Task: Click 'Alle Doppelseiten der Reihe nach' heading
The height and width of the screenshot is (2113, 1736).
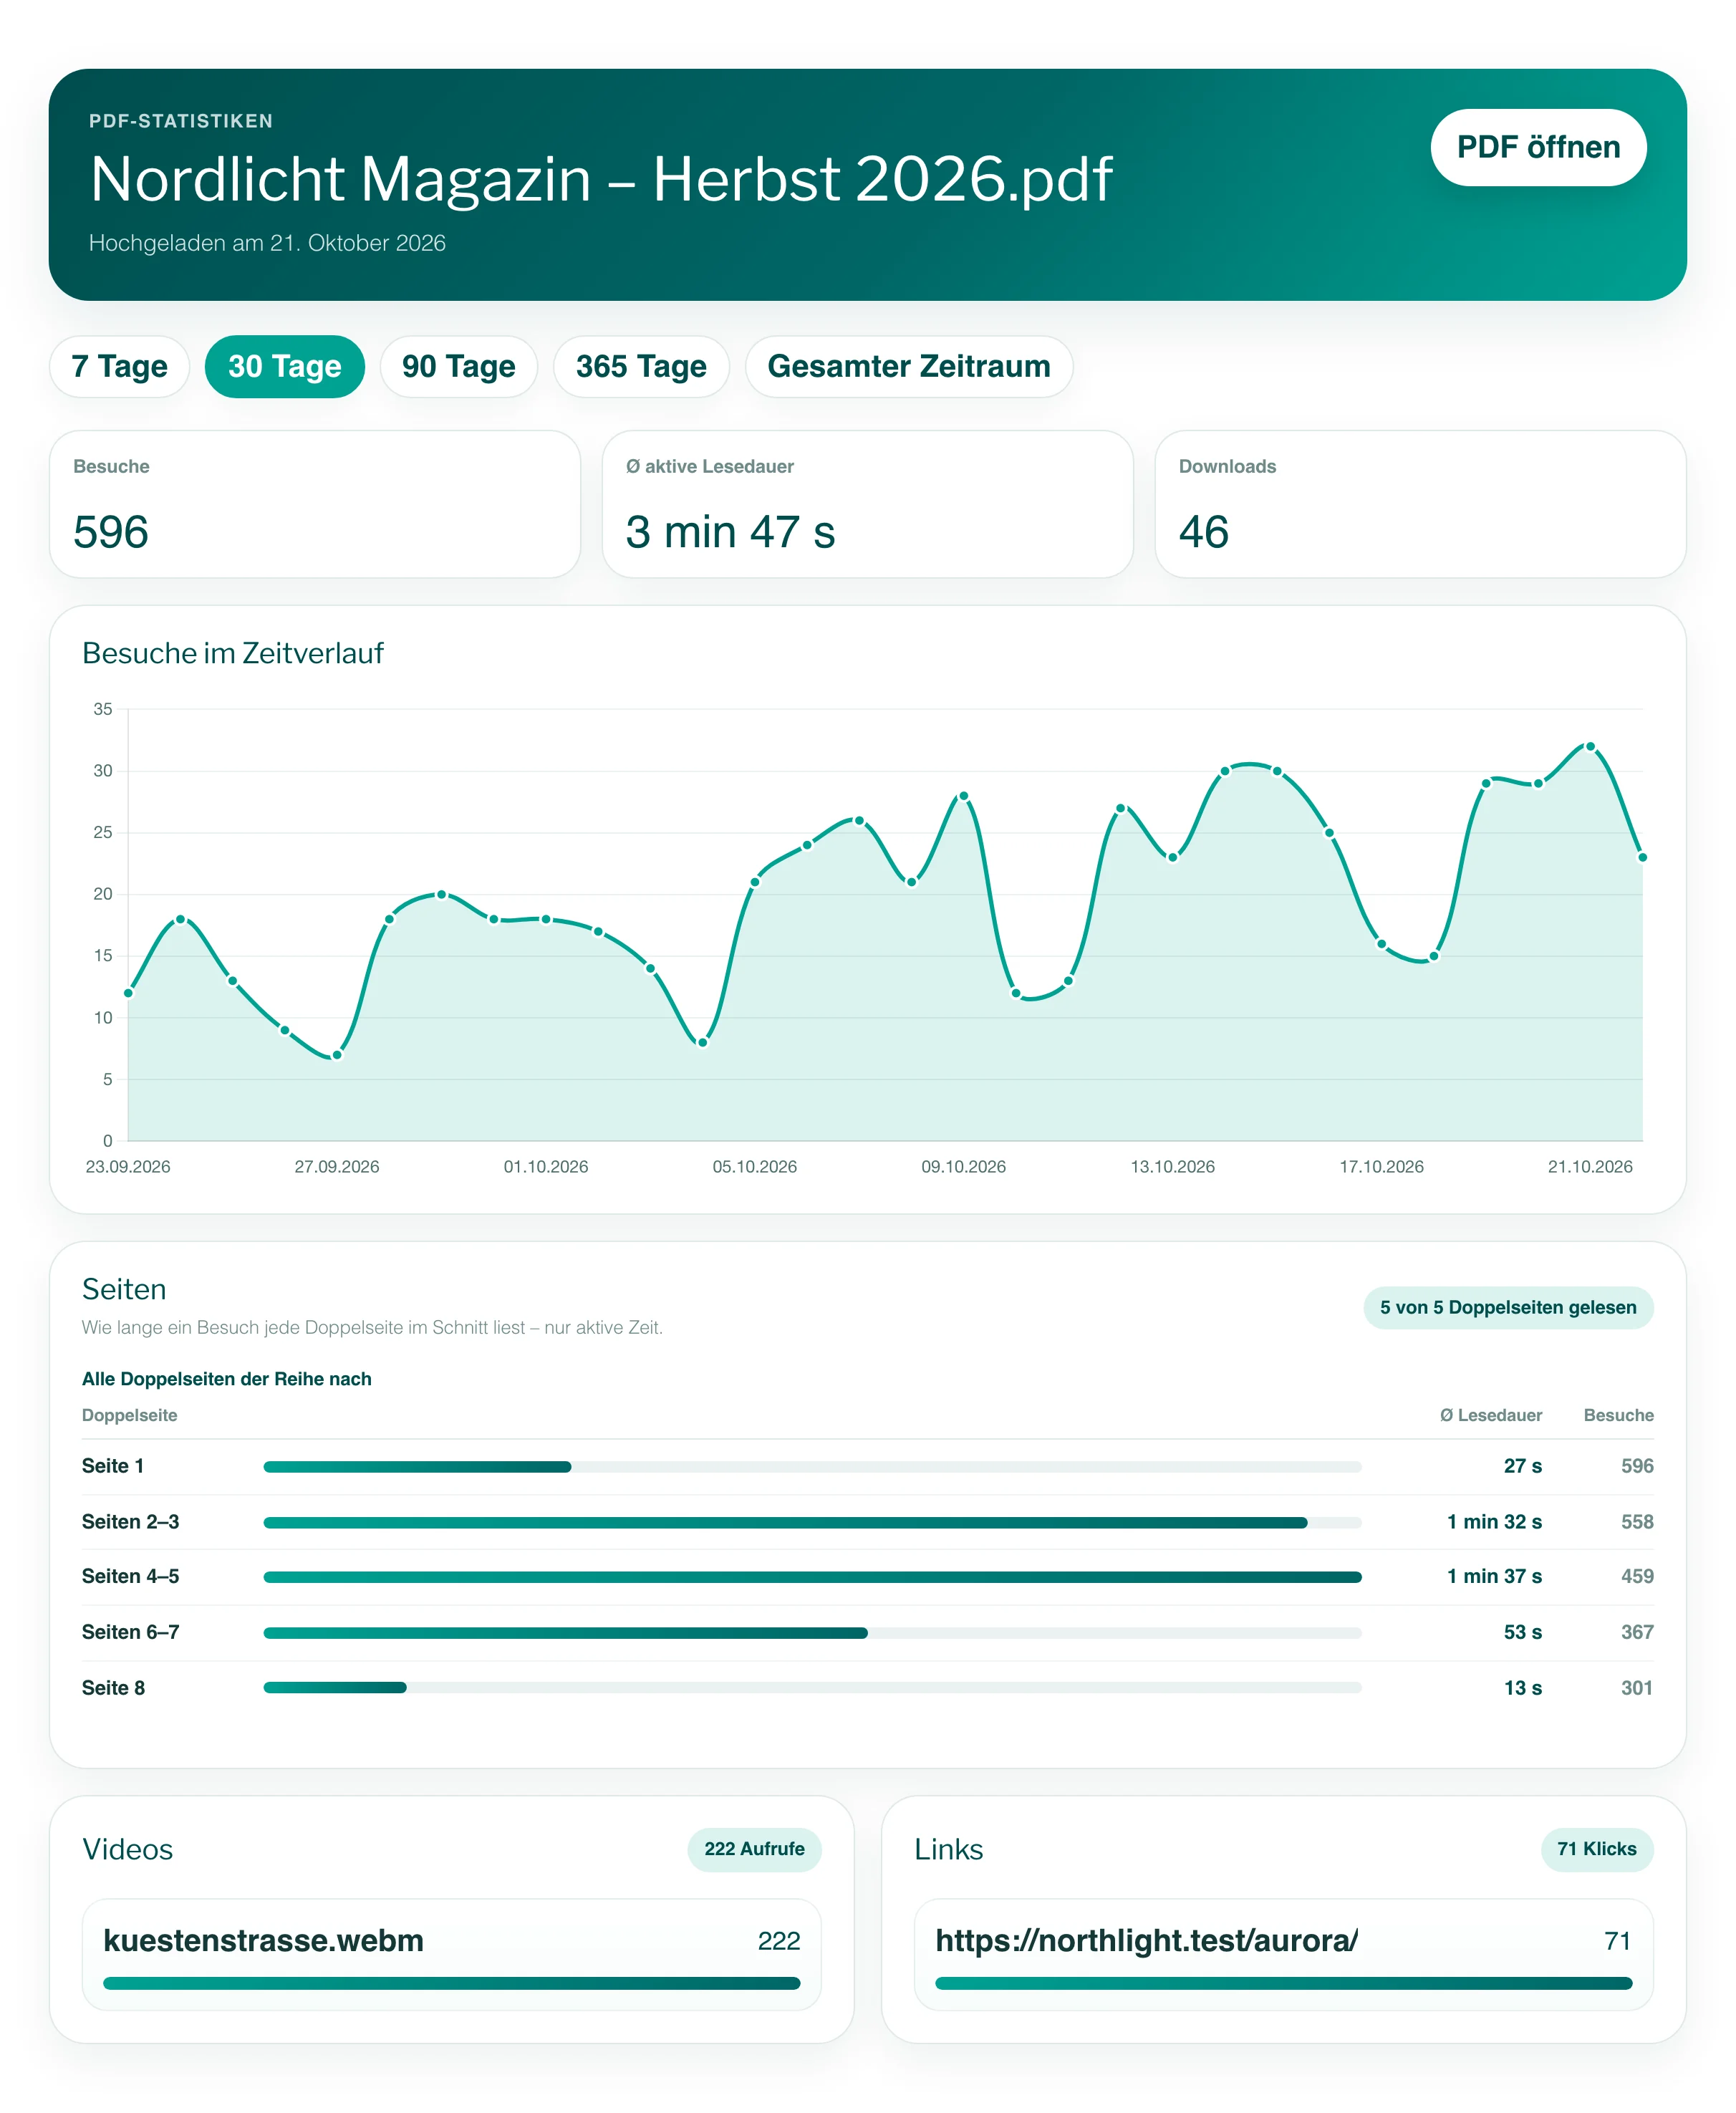Action: click(x=226, y=1378)
